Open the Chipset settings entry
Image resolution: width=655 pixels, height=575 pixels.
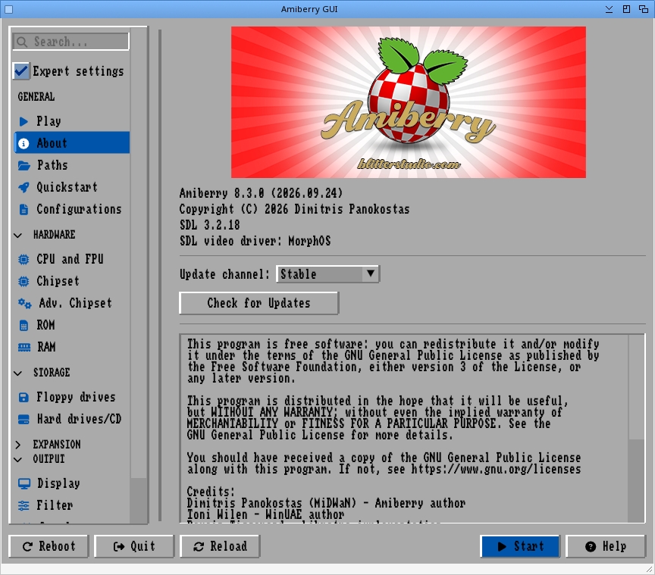[x=72, y=281]
